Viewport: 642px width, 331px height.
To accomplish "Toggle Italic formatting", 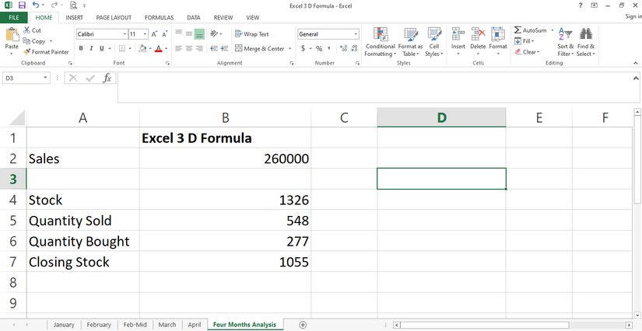I will 92,48.
